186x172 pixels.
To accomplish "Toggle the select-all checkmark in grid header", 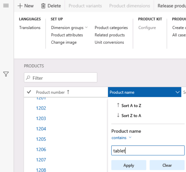I will point(29,92).
